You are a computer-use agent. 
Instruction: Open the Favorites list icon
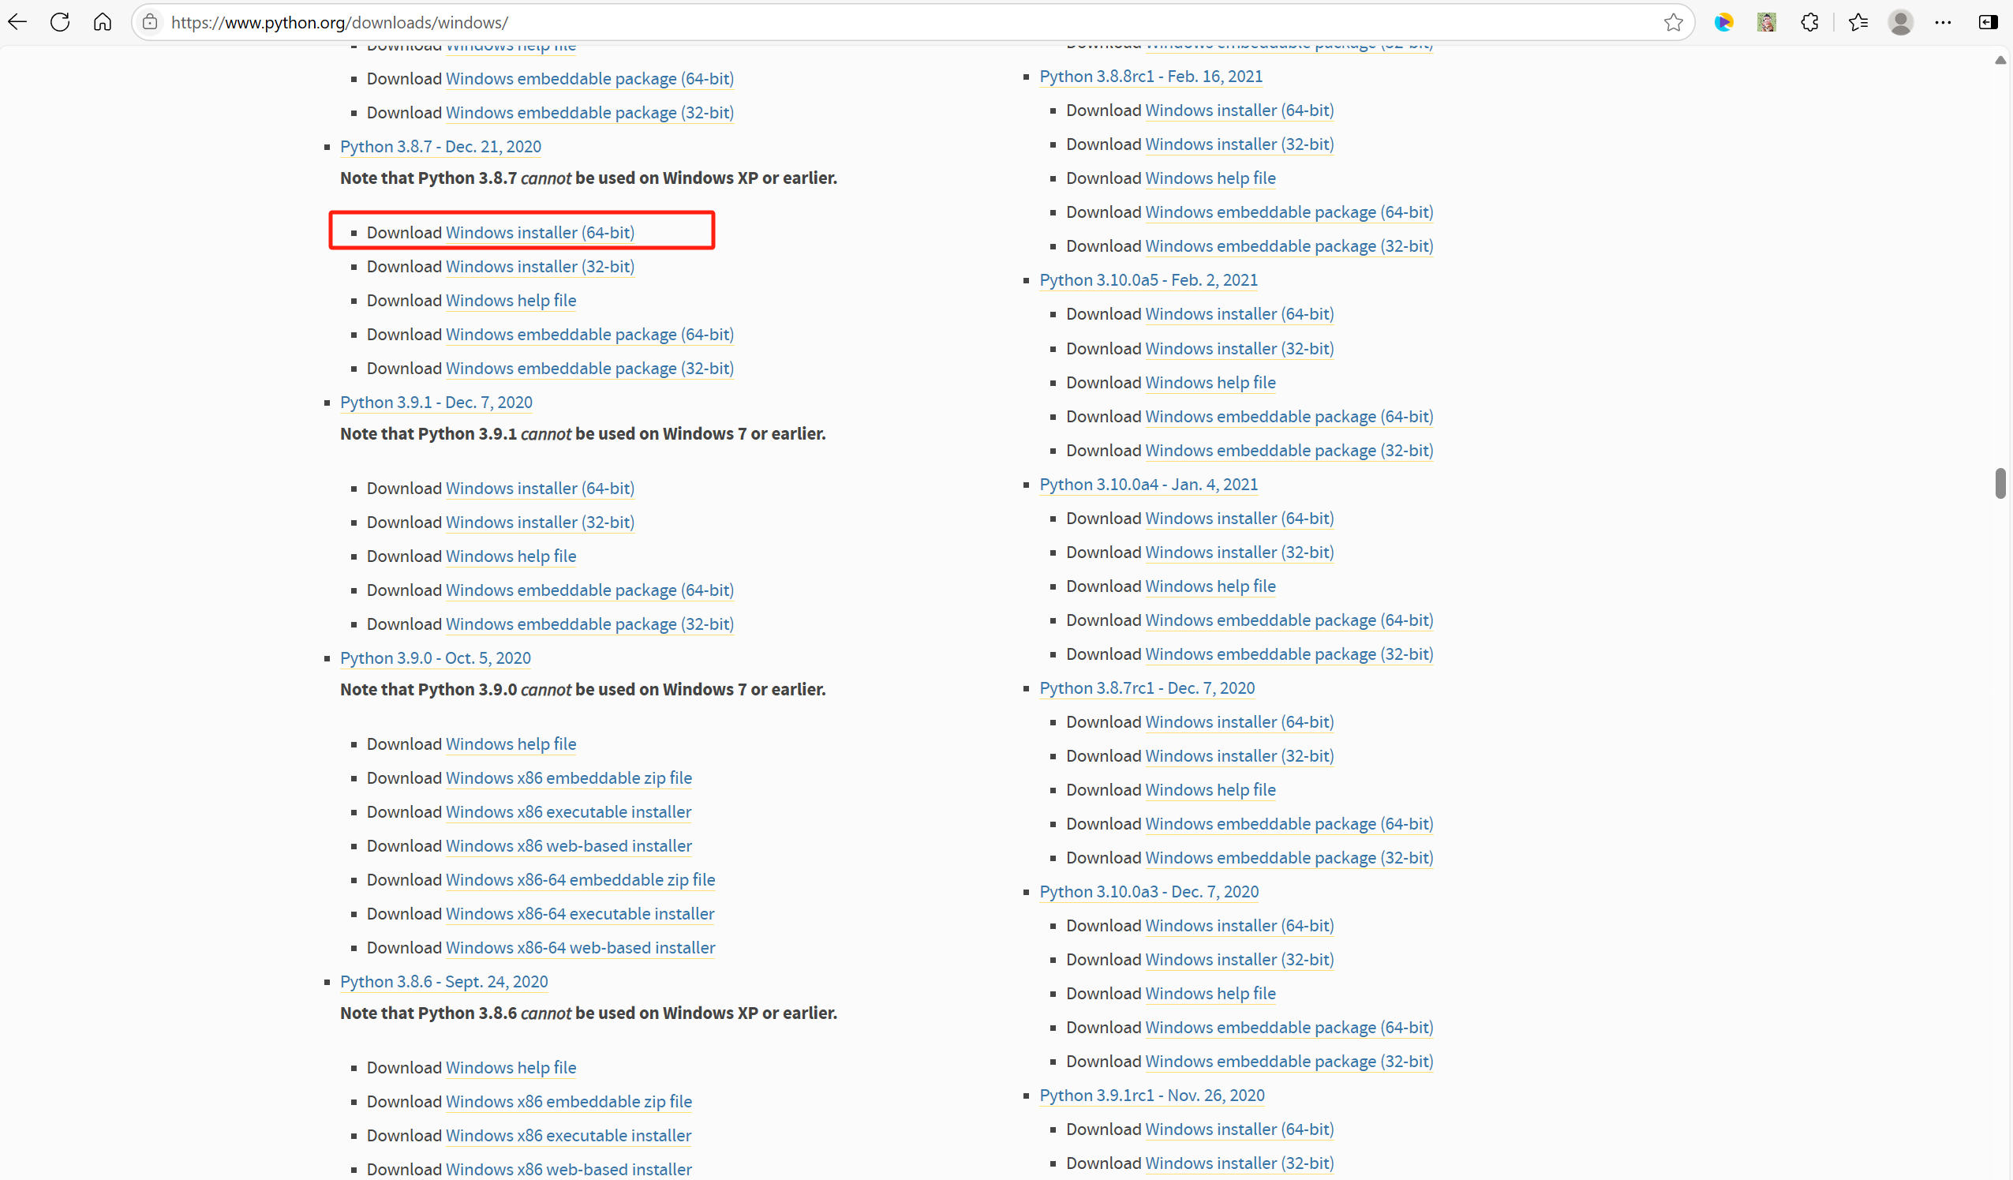click(1858, 22)
